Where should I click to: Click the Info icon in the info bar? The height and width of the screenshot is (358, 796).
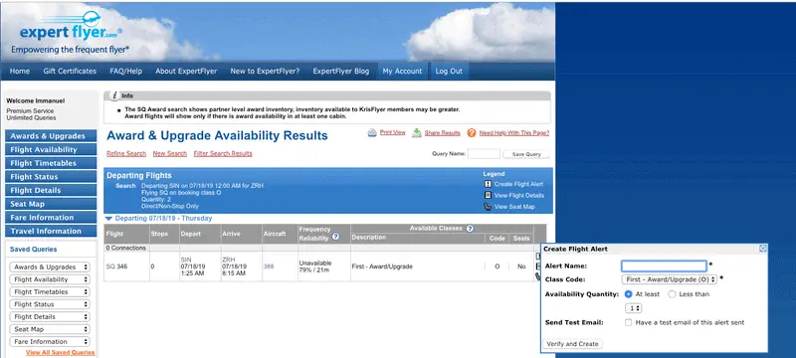pyautogui.click(x=115, y=95)
